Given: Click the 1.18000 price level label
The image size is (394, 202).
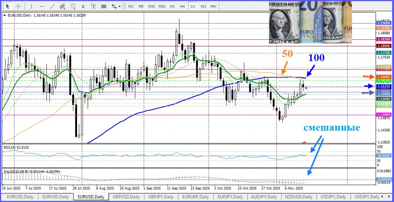Looking at the screenshot, I should click(384, 46).
